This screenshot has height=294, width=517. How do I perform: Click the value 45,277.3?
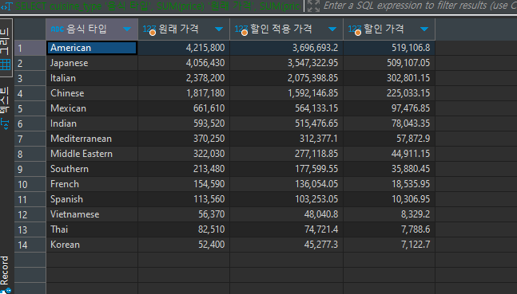320,245
